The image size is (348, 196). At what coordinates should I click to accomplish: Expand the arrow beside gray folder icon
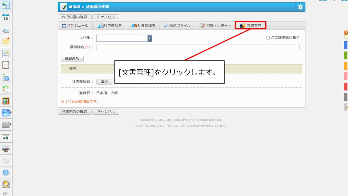pos(11,124)
